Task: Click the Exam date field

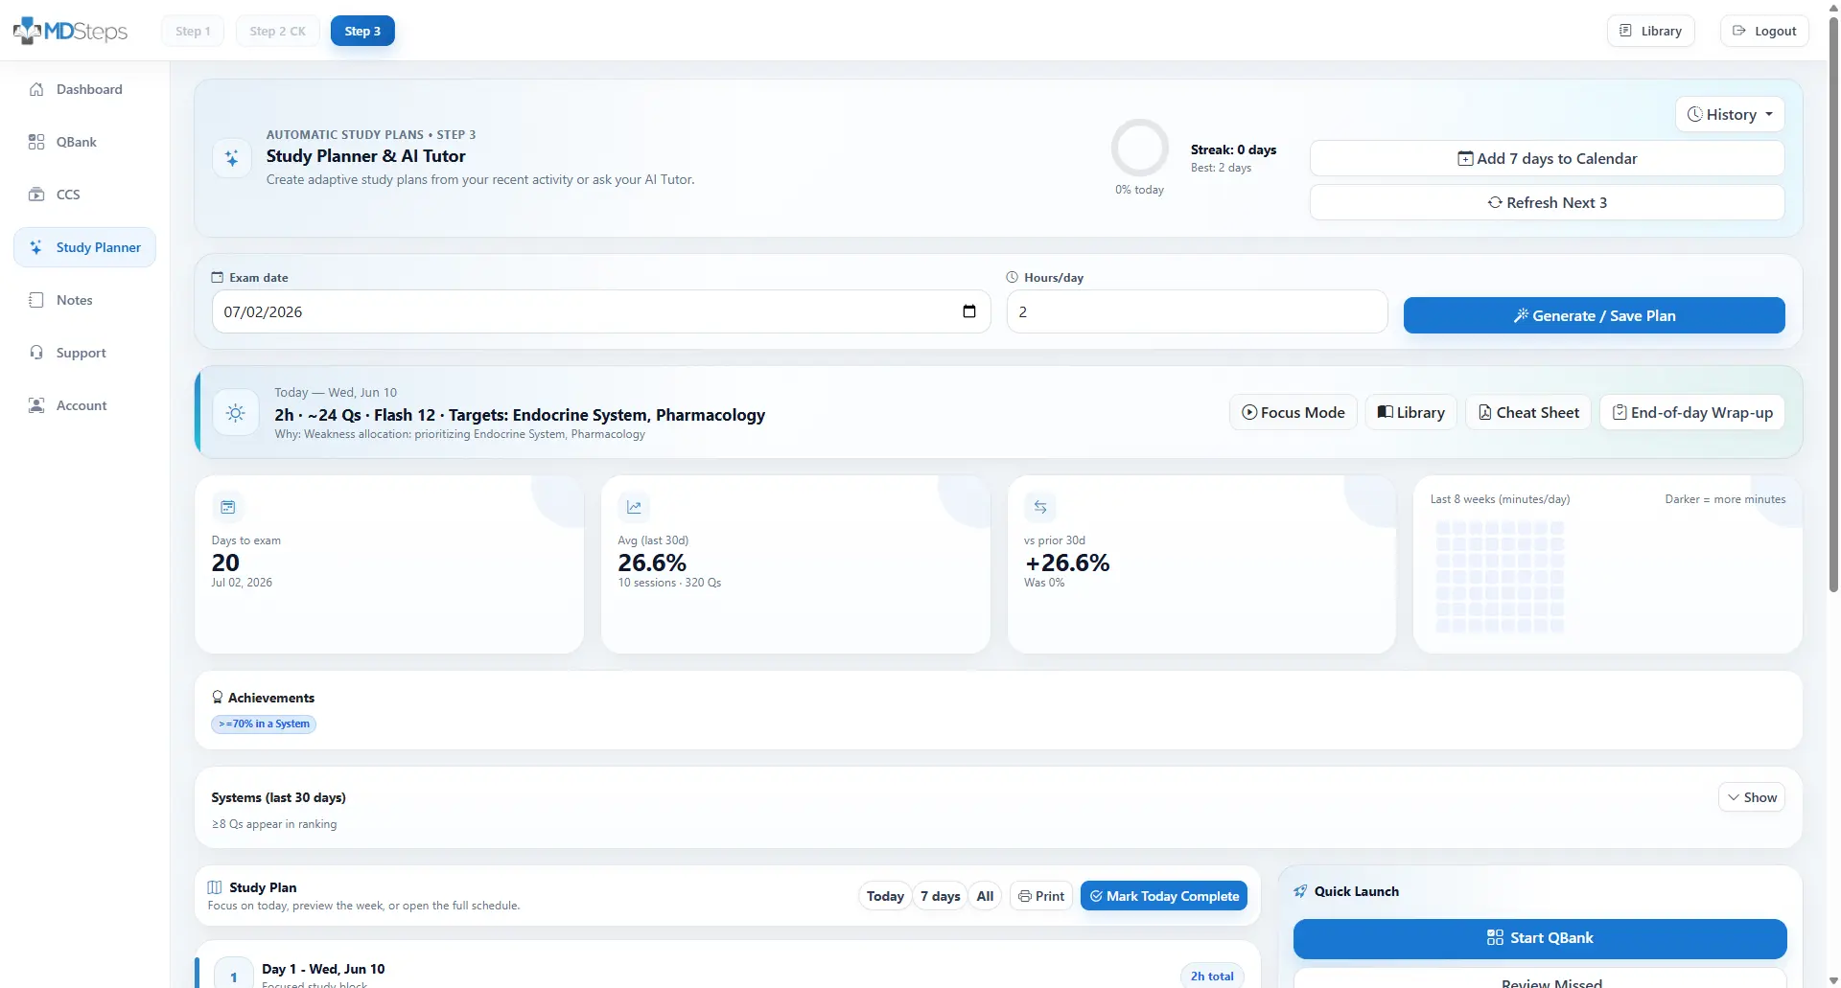Action: tap(601, 311)
